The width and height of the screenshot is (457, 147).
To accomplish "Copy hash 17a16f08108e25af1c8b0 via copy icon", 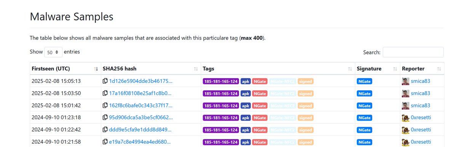I will point(105,93).
